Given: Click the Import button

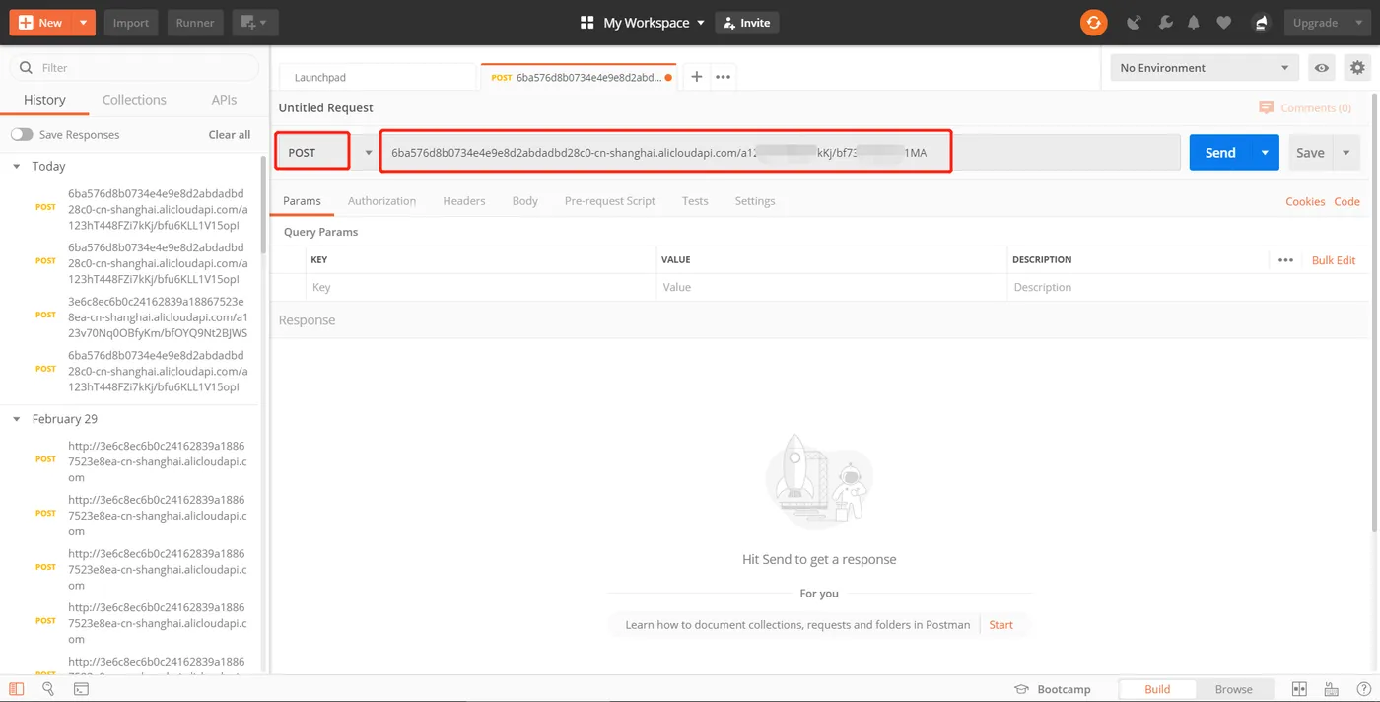Looking at the screenshot, I should tap(130, 22).
